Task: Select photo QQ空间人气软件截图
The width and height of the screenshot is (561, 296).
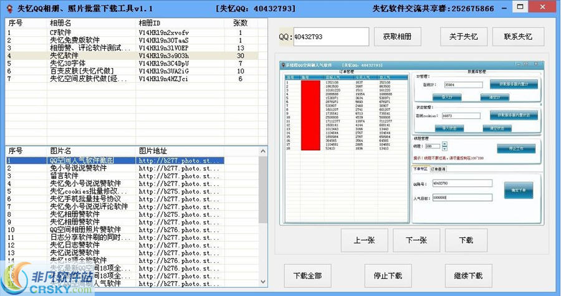Action: 115,161
